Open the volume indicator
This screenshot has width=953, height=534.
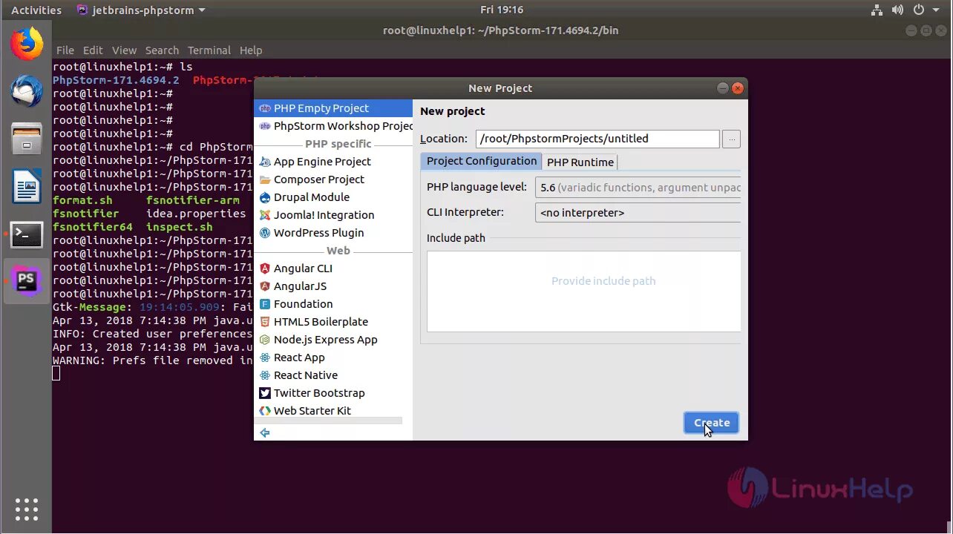(x=897, y=10)
